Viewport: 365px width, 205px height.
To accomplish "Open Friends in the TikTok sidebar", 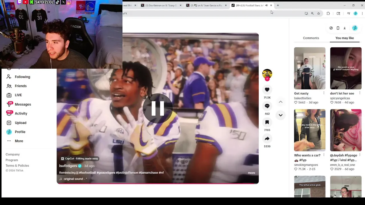I will coord(21,86).
